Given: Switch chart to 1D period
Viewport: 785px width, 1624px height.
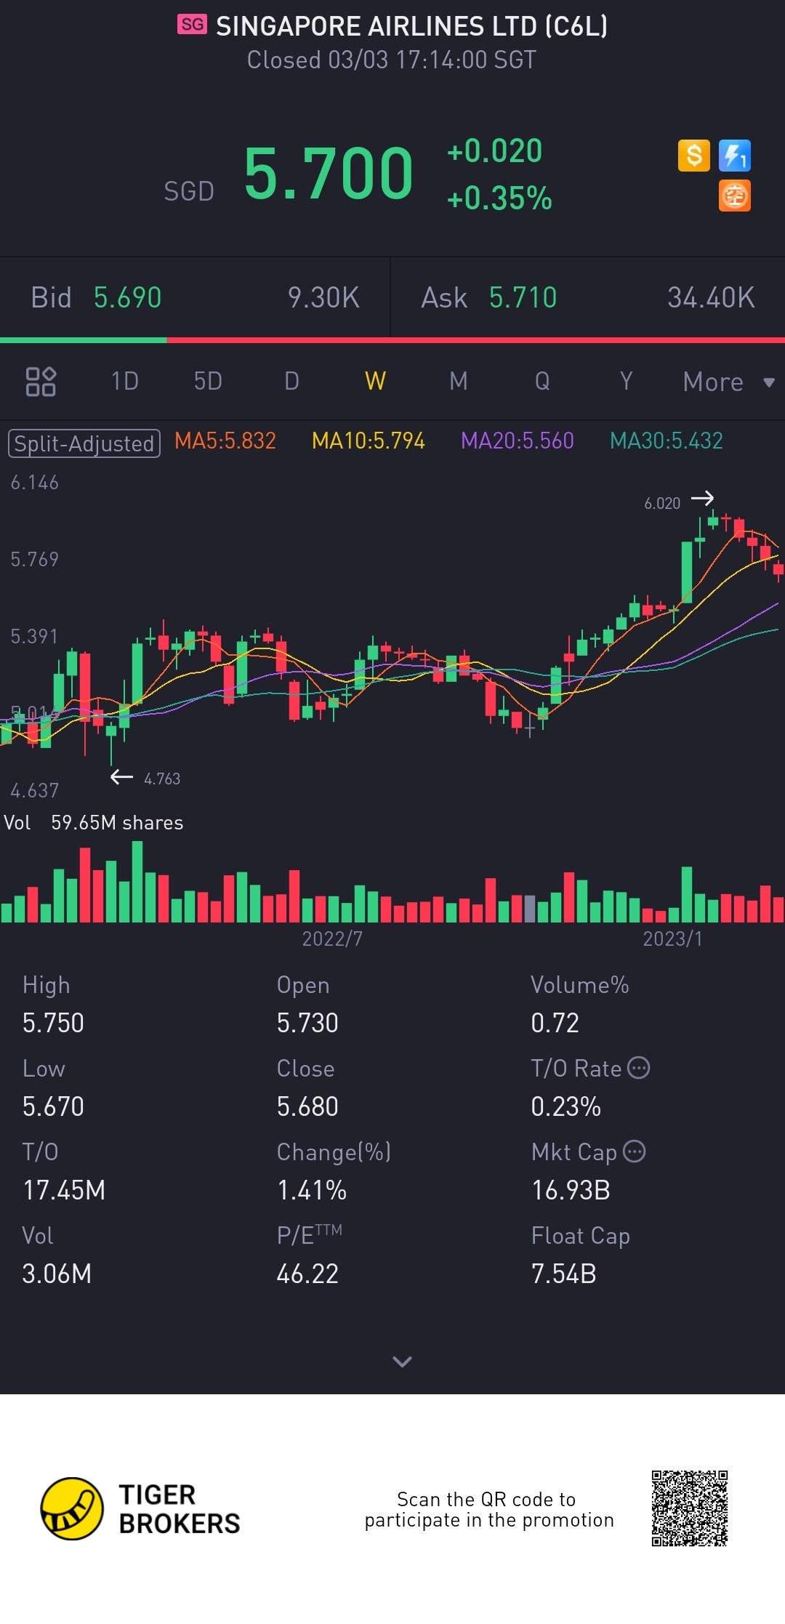Looking at the screenshot, I should point(125,382).
